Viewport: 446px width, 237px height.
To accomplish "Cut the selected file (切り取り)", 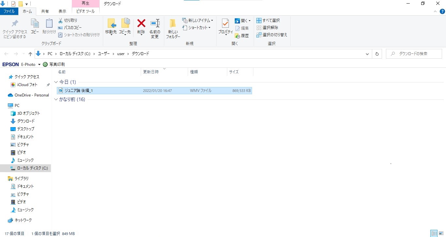I will point(68,20).
